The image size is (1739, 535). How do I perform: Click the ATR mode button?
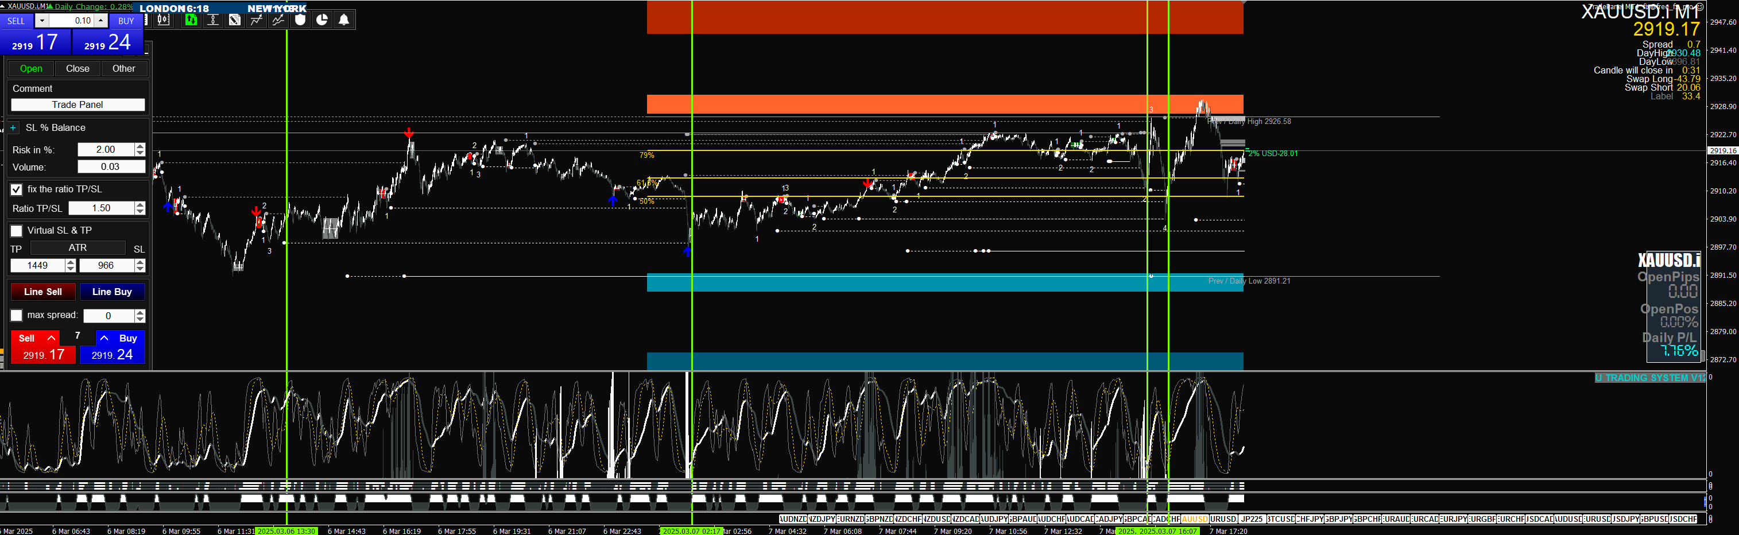point(78,249)
